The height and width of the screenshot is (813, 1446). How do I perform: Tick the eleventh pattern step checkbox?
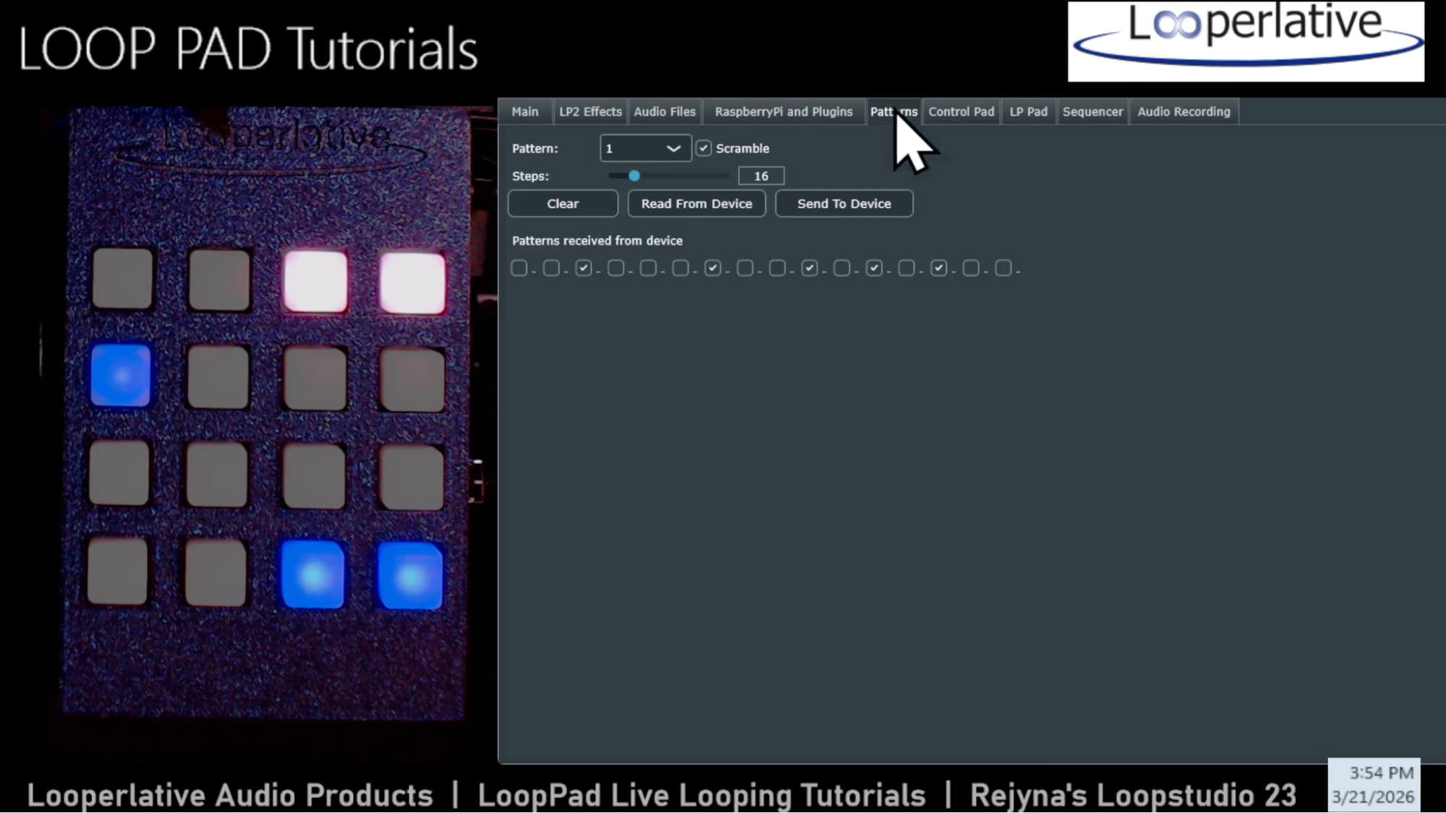pos(842,269)
